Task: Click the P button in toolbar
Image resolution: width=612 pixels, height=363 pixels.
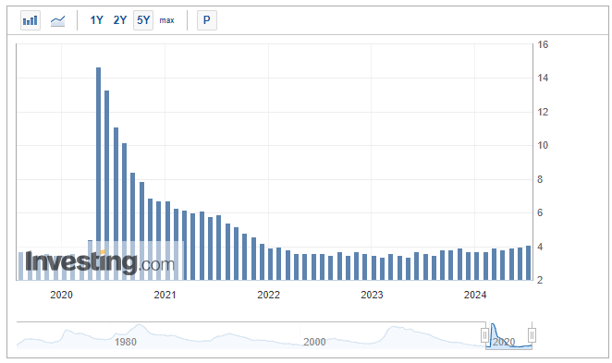Action: click(207, 20)
